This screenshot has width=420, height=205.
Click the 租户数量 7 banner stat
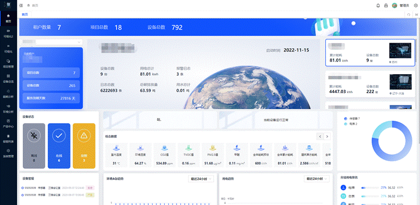click(47, 27)
